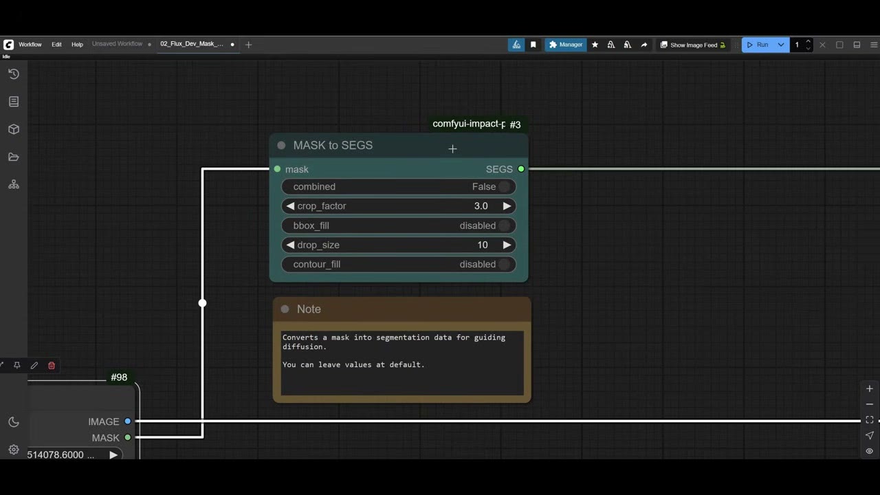Viewport: 880px width, 495px height.
Task: Click the blue IMAGE output connector
Action: click(x=127, y=421)
